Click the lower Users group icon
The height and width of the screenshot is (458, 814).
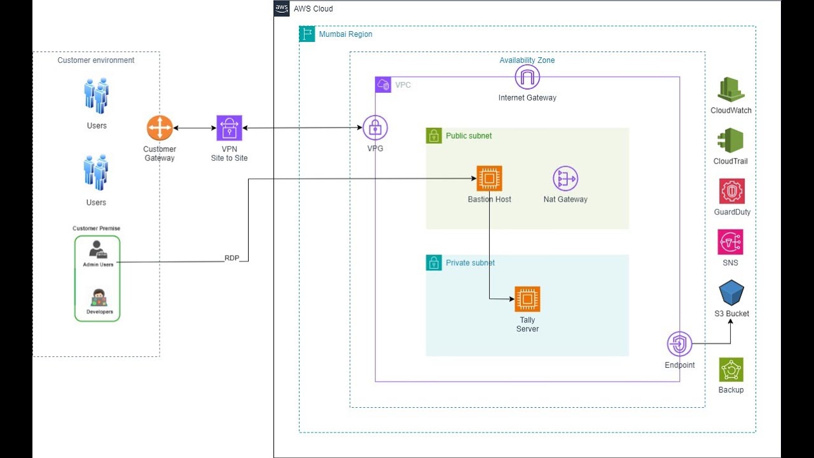96,172
